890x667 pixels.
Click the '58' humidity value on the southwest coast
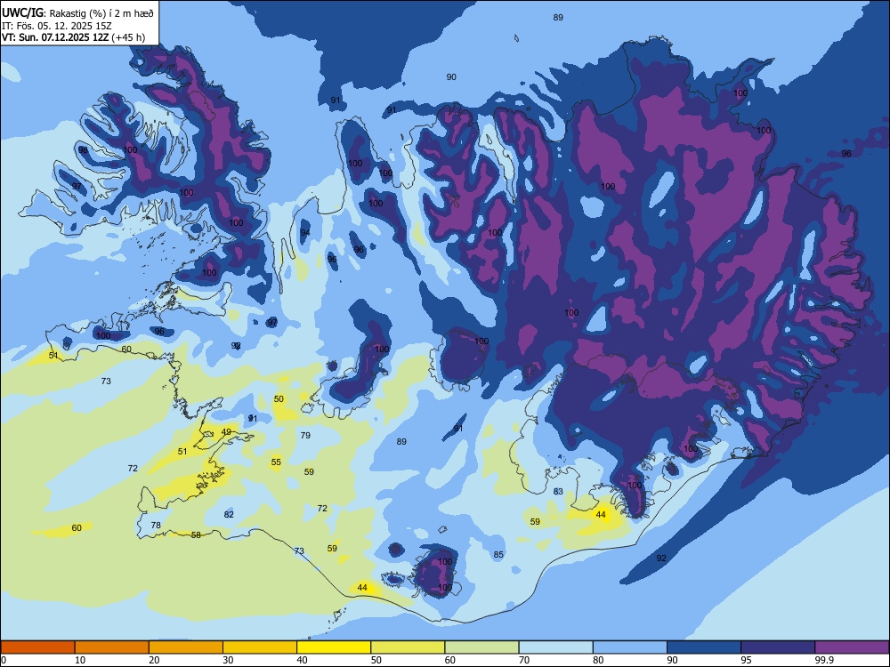point(196,534)
